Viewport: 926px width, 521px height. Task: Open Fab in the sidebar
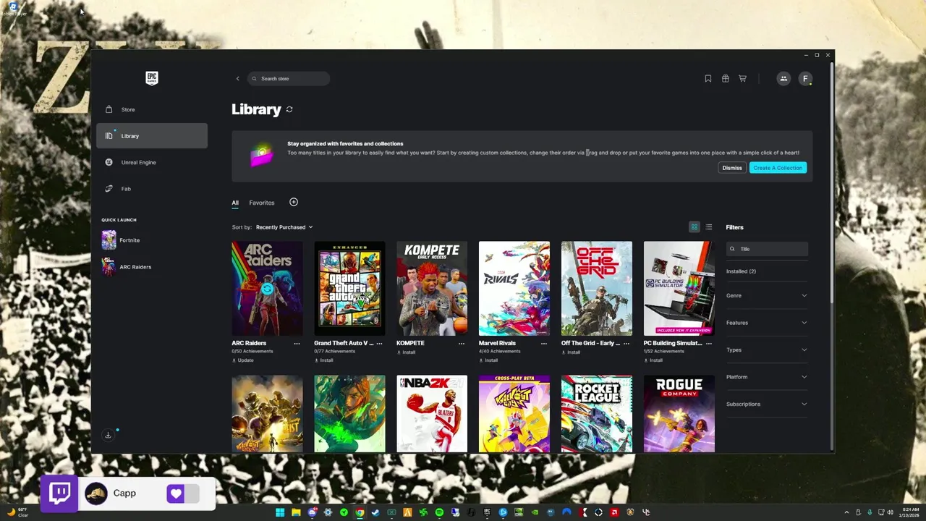[x=152, y=189]
